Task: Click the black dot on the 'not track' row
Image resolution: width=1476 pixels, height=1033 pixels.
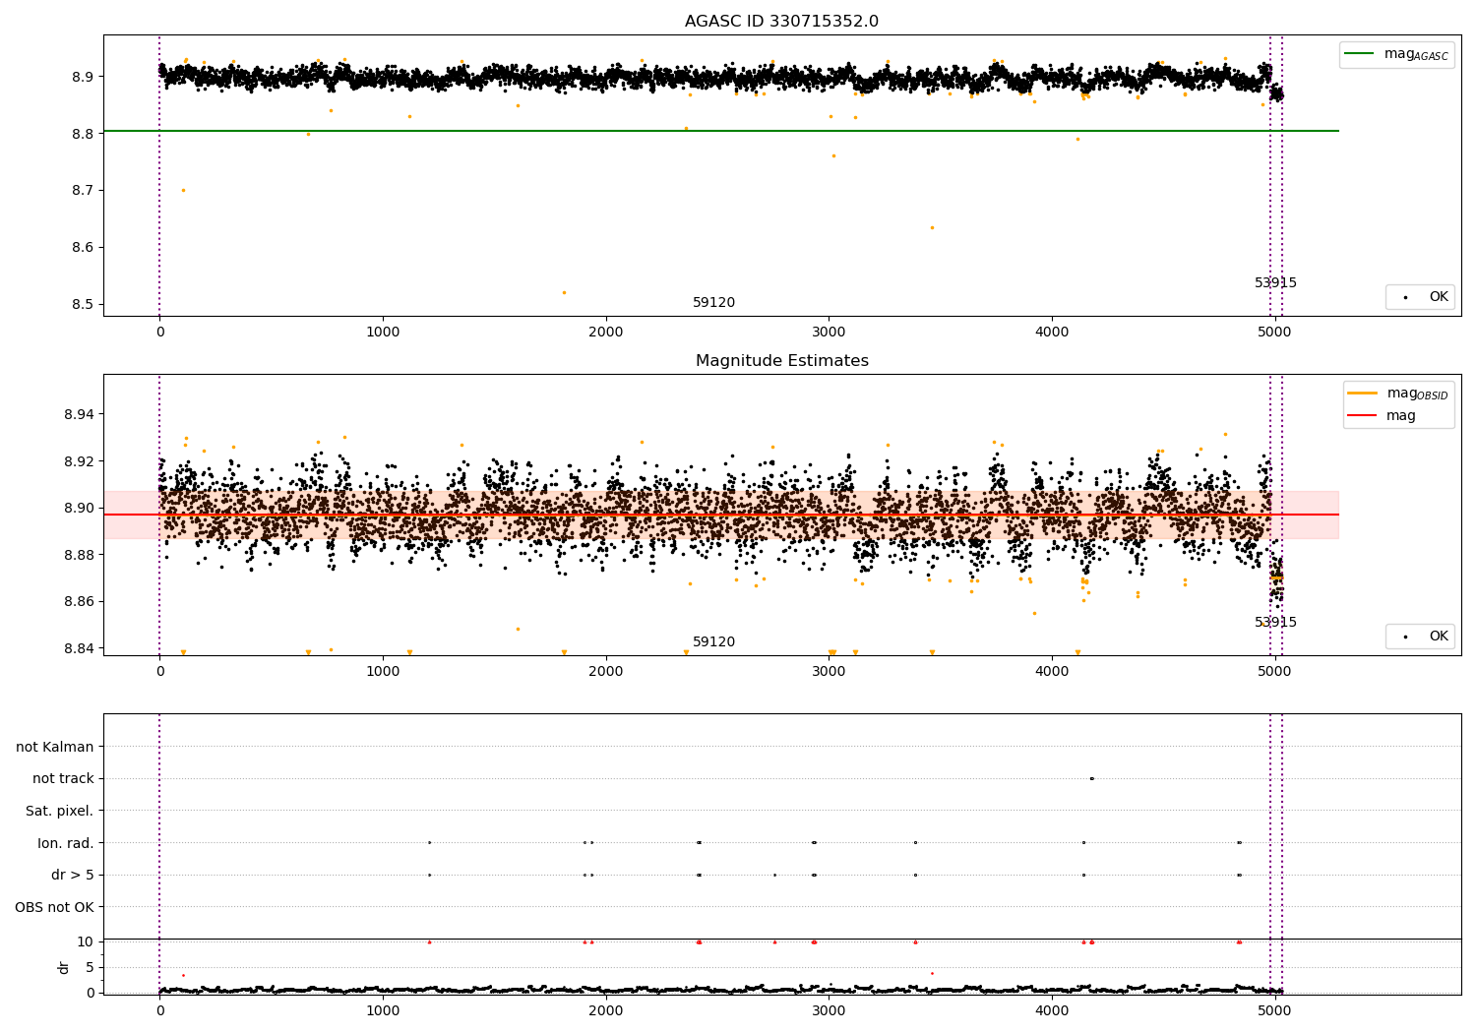Action: pos(1091,778)
